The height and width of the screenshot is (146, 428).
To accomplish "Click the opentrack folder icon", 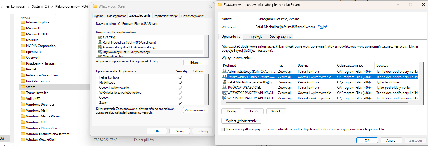I will [x=23, y=52].
